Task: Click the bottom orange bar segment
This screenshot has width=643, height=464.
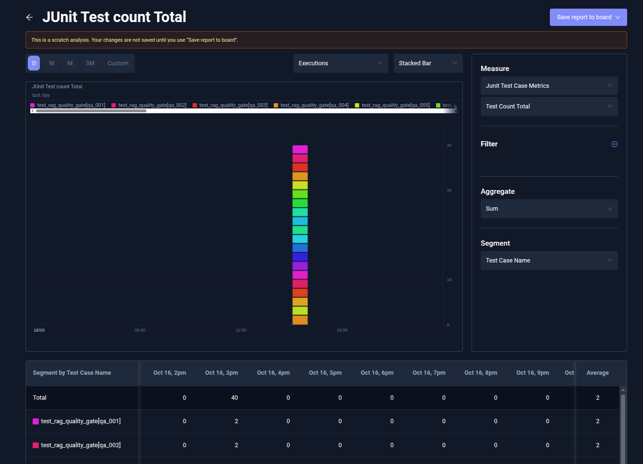Action: (300, 320)
